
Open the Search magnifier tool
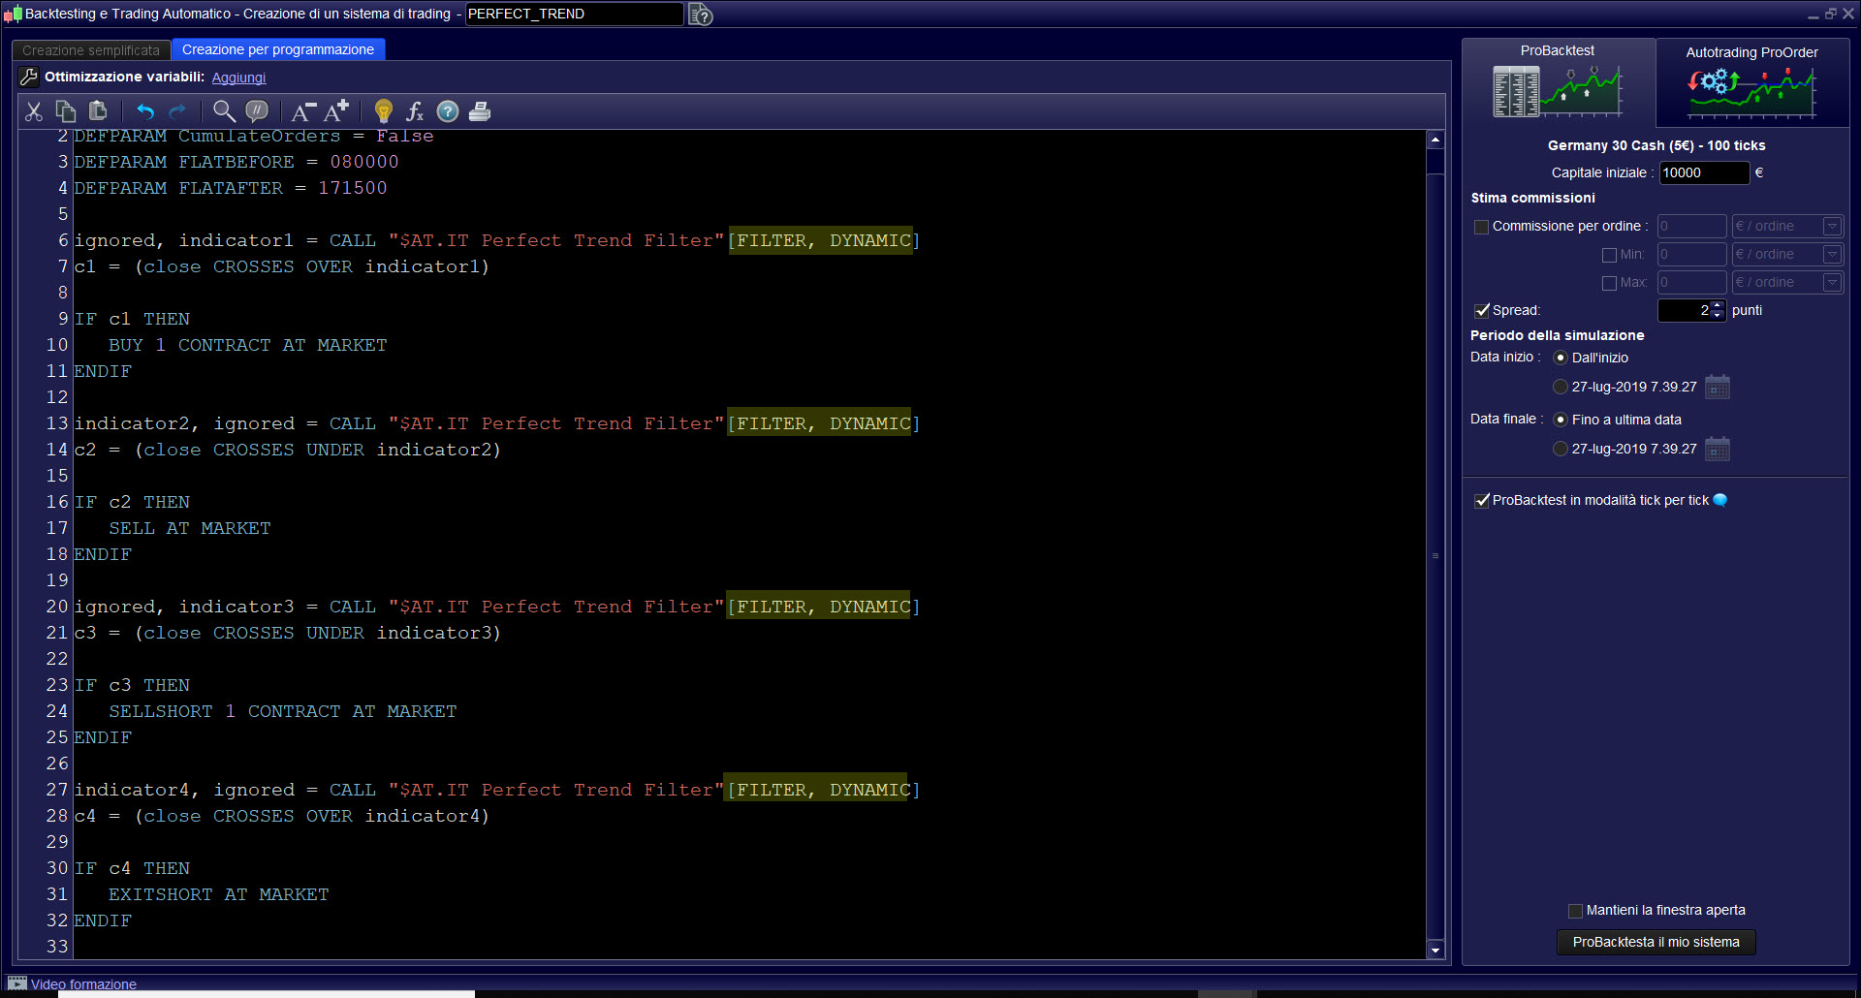pyautogui.click(x=224, y=111)
